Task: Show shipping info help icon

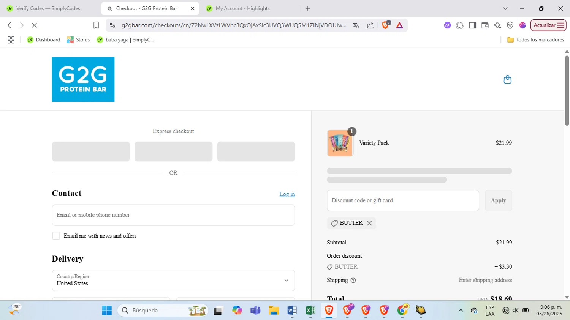Action: [x=353, y=281]
